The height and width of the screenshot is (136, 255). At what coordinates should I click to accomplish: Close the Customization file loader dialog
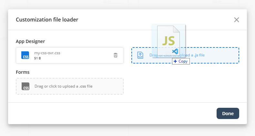[x=237, y=20]
